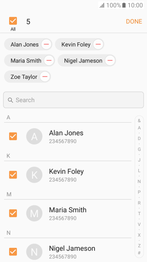Jump to letter D in index bar
147x262 pixels.
pyautogui.click(x=139, y=138)
